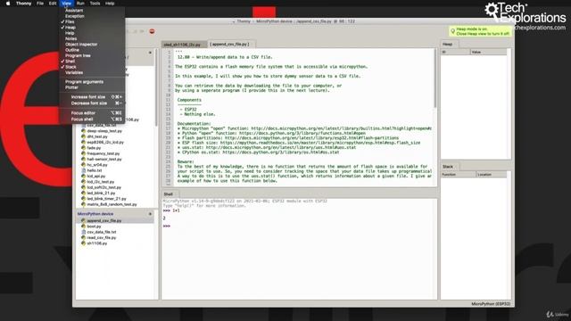The width and height of the screenshot is (571, 321).
Task: Click the sh1106.py icon on device
Action: [83, 243]
